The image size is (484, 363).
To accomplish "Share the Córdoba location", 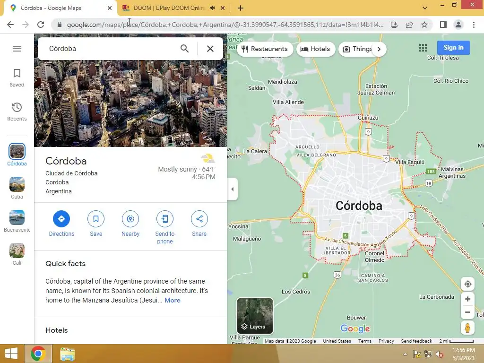I will (x=199, y=224).
